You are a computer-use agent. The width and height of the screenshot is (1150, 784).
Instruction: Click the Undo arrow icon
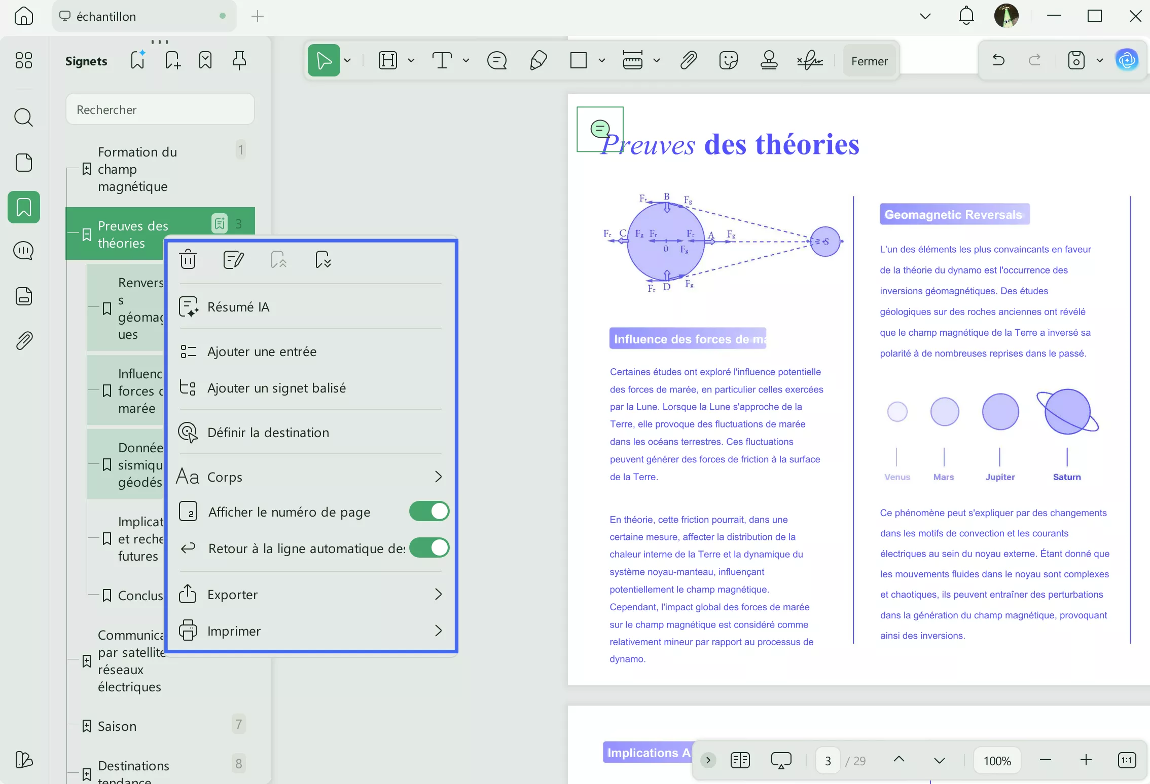(x=998, y=60)
